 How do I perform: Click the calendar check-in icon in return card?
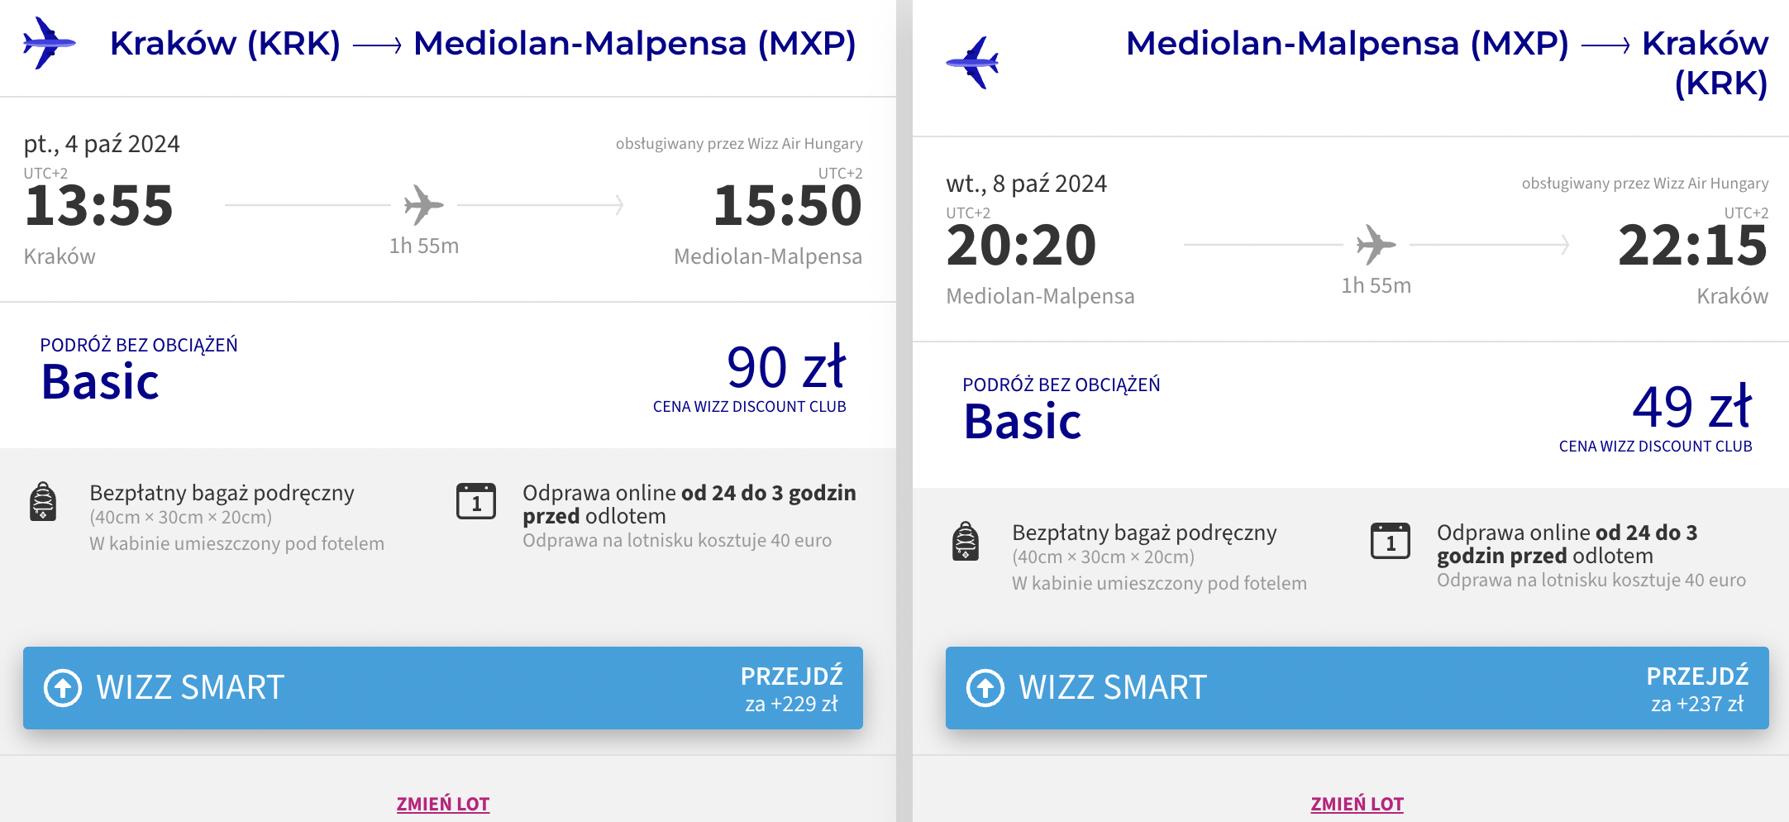coord(1391,542)
